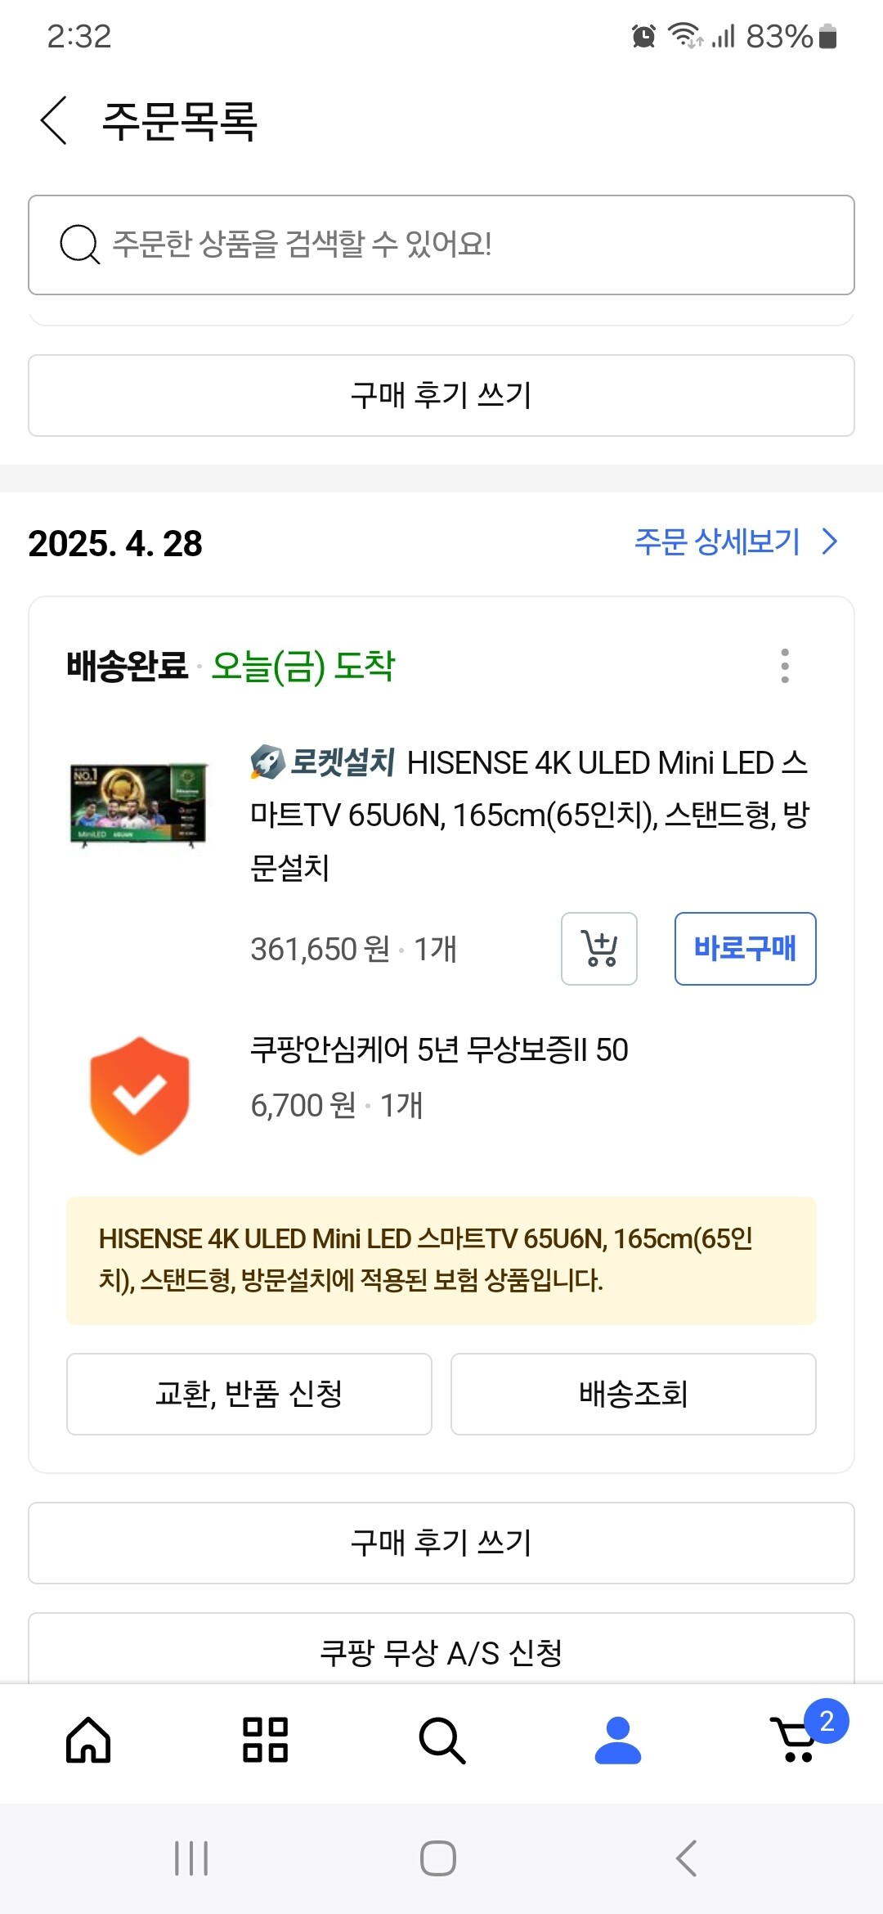Viewport: 883px width, 1914px height.
Task: Tap 쿠팡 무상 A/S 신청 button
Action: click(441, 1652)
